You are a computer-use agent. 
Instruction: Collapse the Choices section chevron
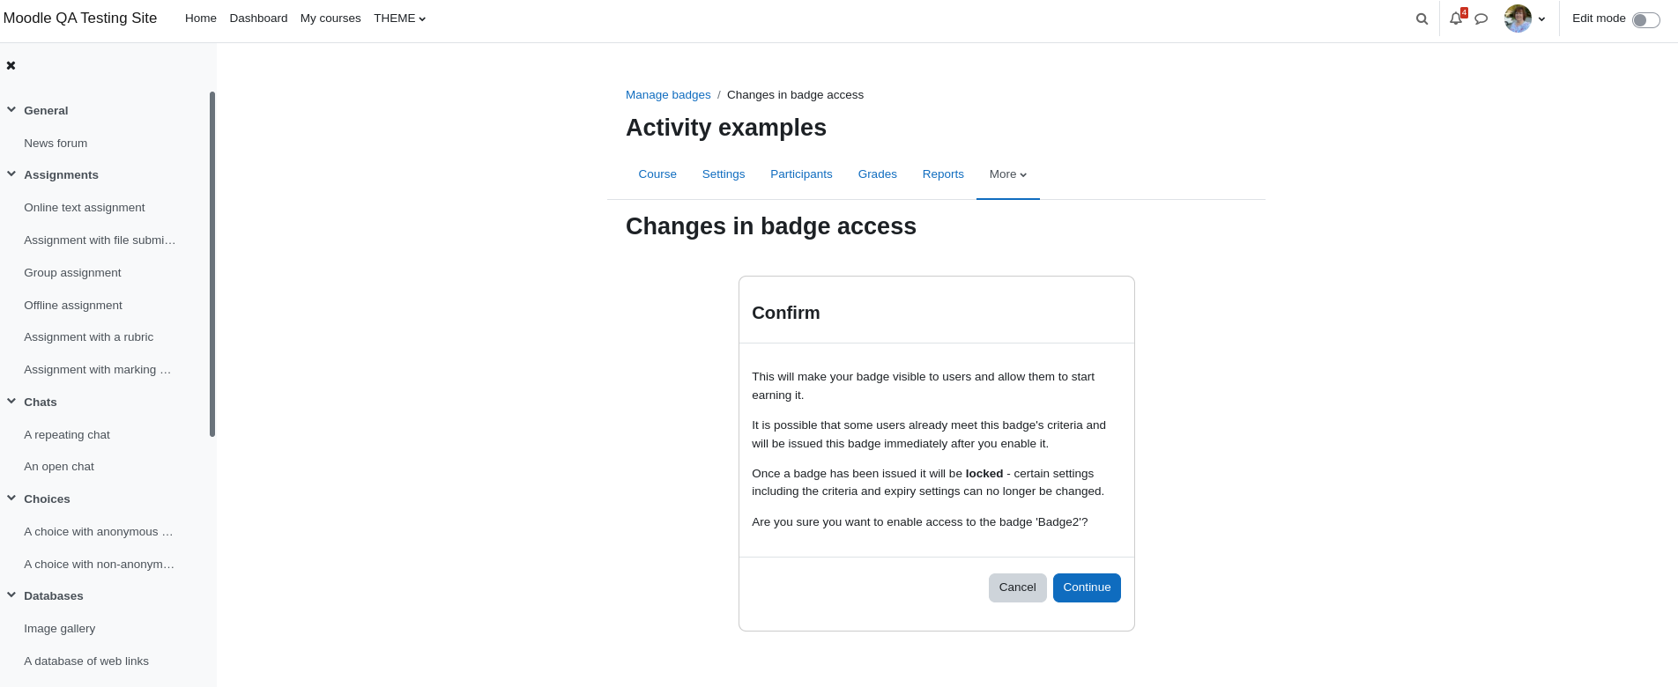[11, 499]
